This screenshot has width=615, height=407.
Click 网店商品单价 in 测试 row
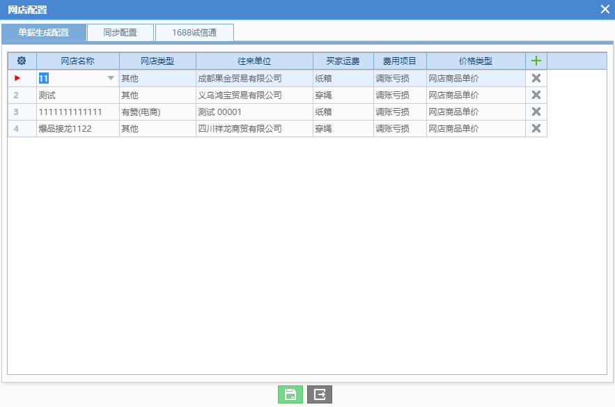pos(476,95)
